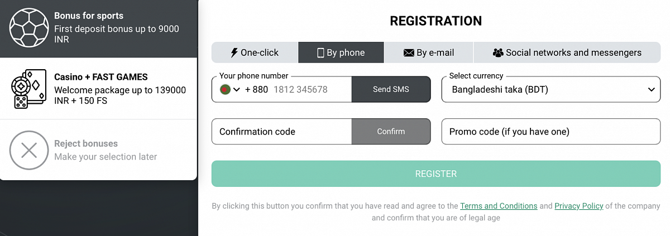670x236 pixels.
Task: Click the soccer ball sports bonus icon
Action: (29, 28)
